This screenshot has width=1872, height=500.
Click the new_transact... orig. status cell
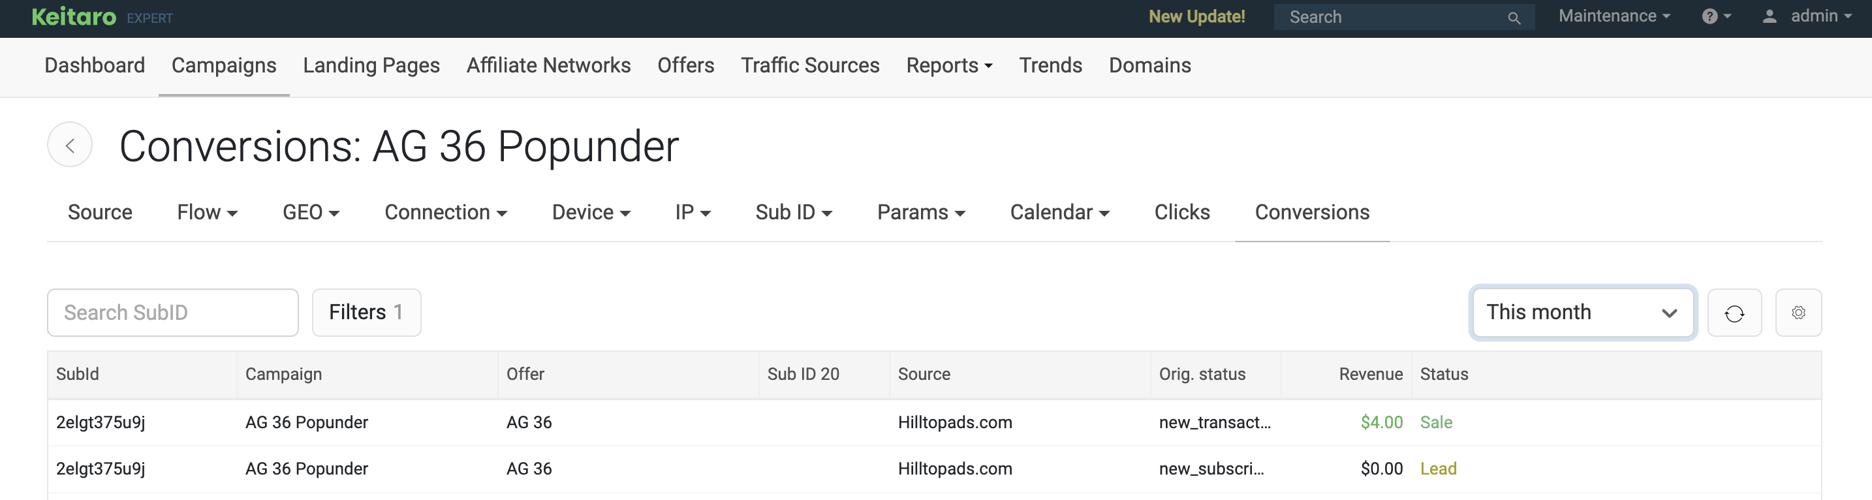coord(1214,422)
